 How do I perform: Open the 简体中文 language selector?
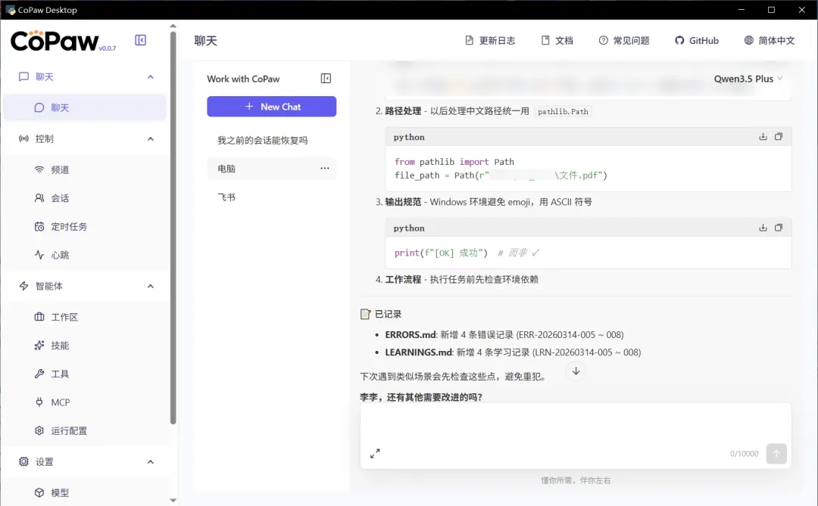pyautogui.click(x=770, y=41)
